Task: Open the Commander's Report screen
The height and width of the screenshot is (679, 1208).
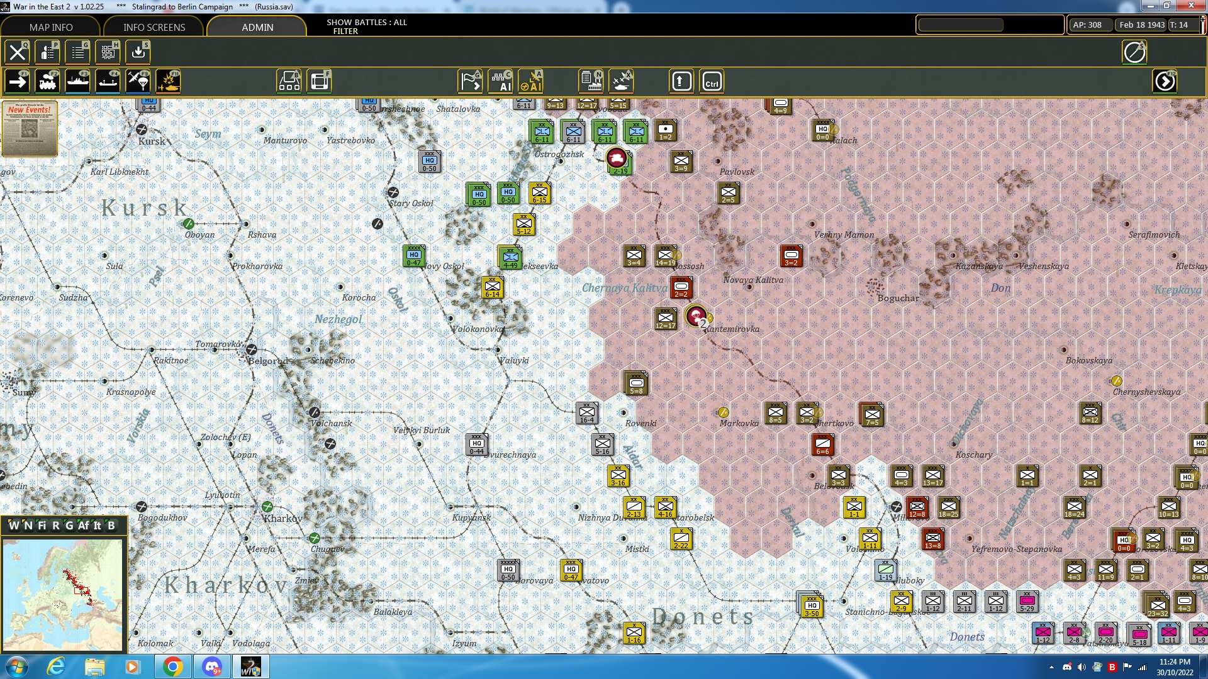Action: (77, 52)
